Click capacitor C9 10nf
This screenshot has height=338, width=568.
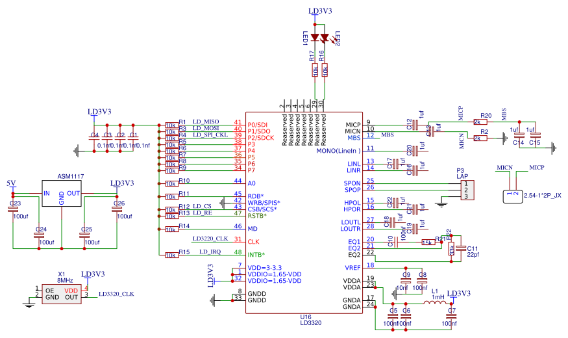tap(406, 280)
